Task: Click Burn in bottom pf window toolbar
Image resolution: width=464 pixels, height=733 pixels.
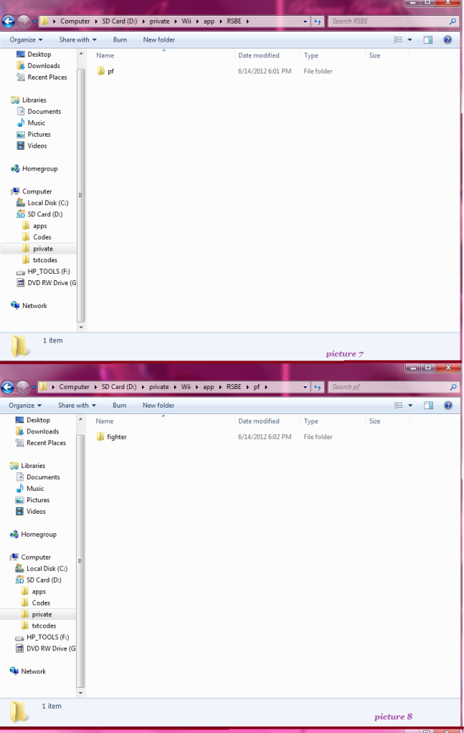Action: pyautogui.click(x=119, y=406)
